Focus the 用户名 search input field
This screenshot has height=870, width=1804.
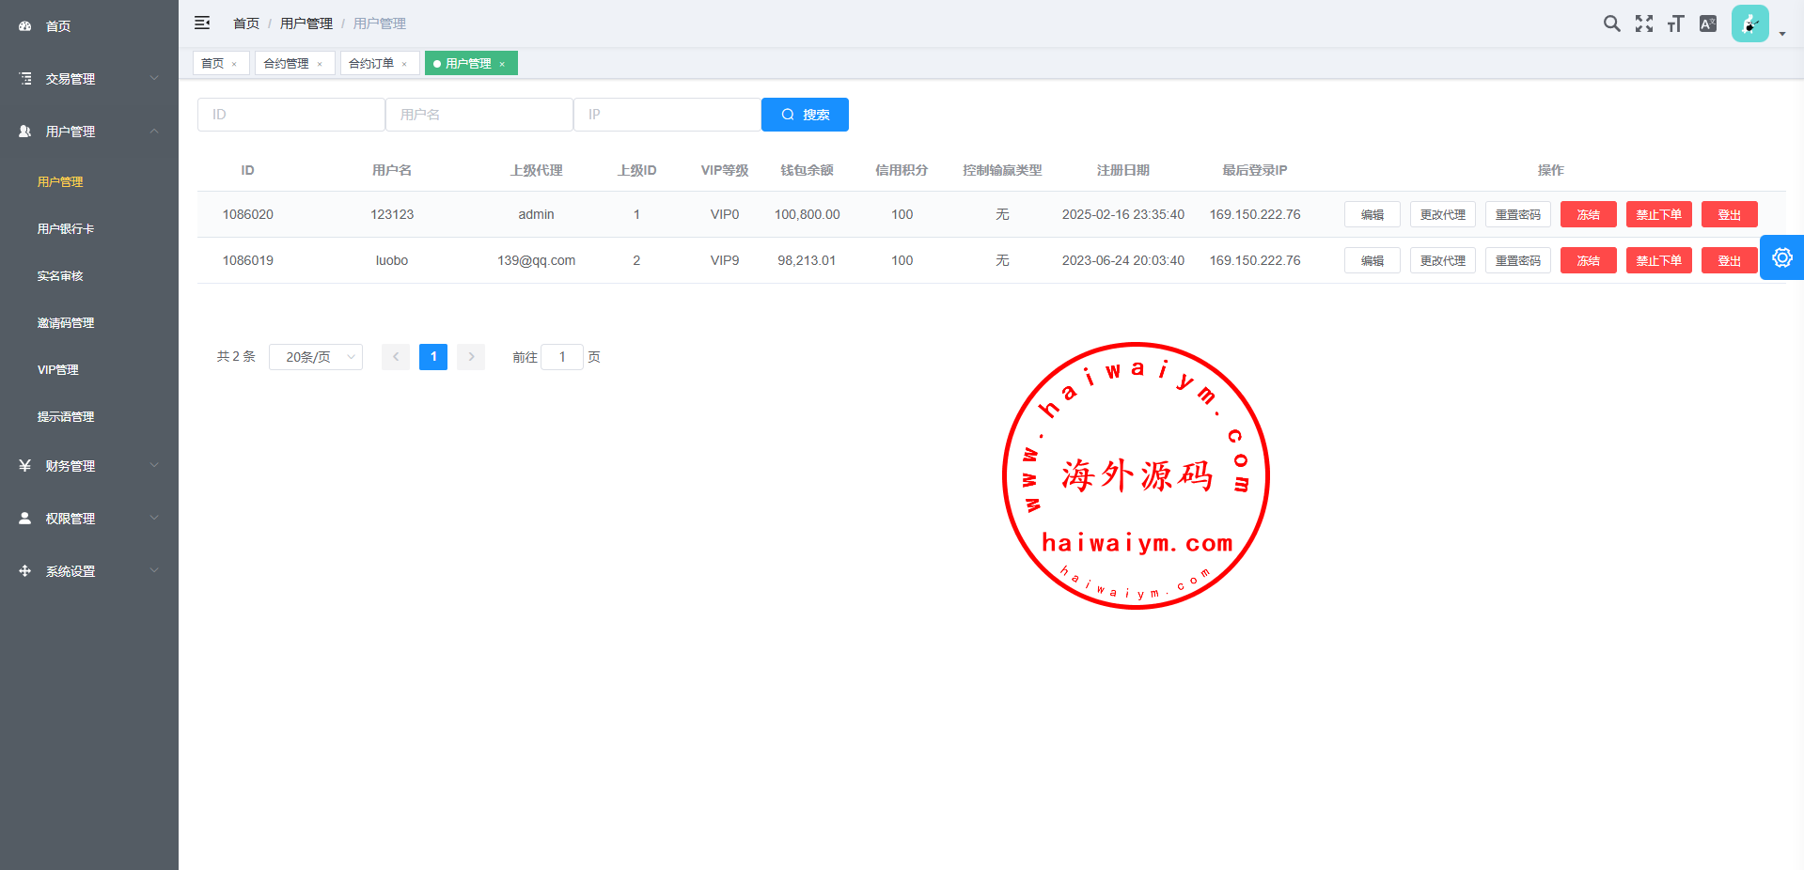click(x=479, y=115)
